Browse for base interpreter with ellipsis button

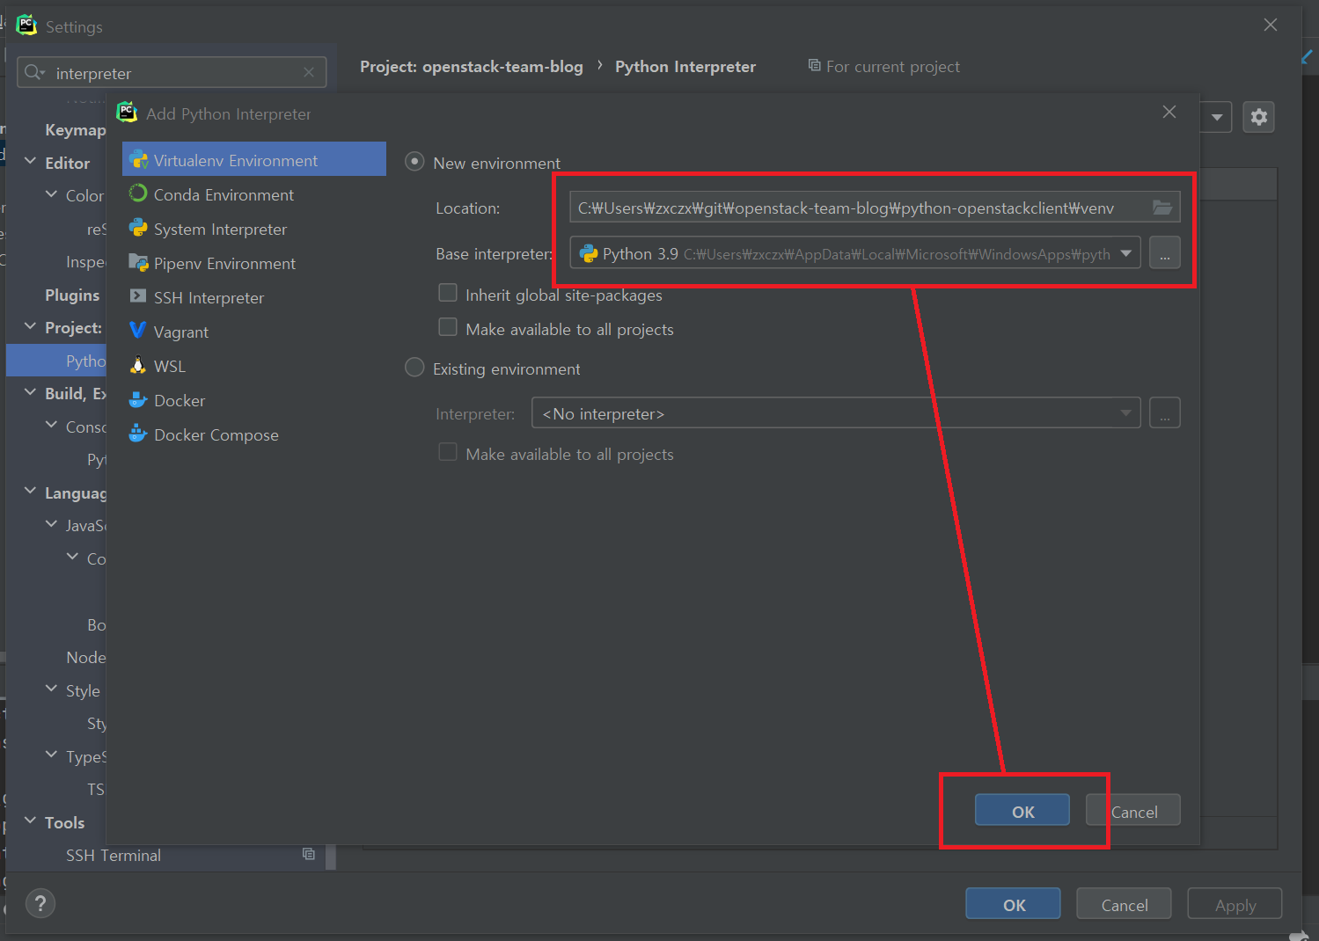pos(1165,253)
